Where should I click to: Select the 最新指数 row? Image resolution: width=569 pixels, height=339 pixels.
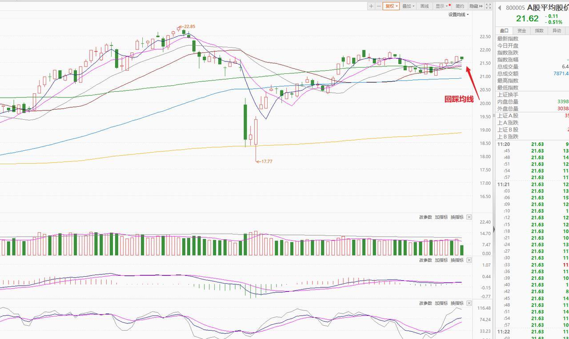point(532,39)
